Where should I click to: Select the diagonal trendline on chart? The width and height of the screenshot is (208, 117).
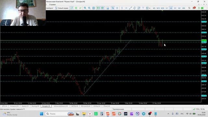coord(107,67)
